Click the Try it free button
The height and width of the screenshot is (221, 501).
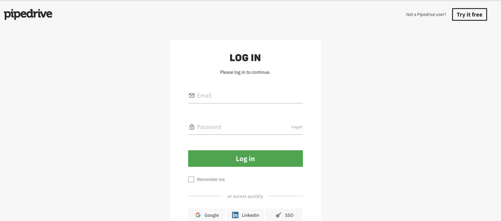click(469, 14)
